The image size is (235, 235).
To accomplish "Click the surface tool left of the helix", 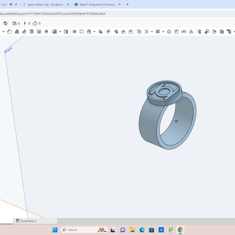I will click(x=147, y=32).
